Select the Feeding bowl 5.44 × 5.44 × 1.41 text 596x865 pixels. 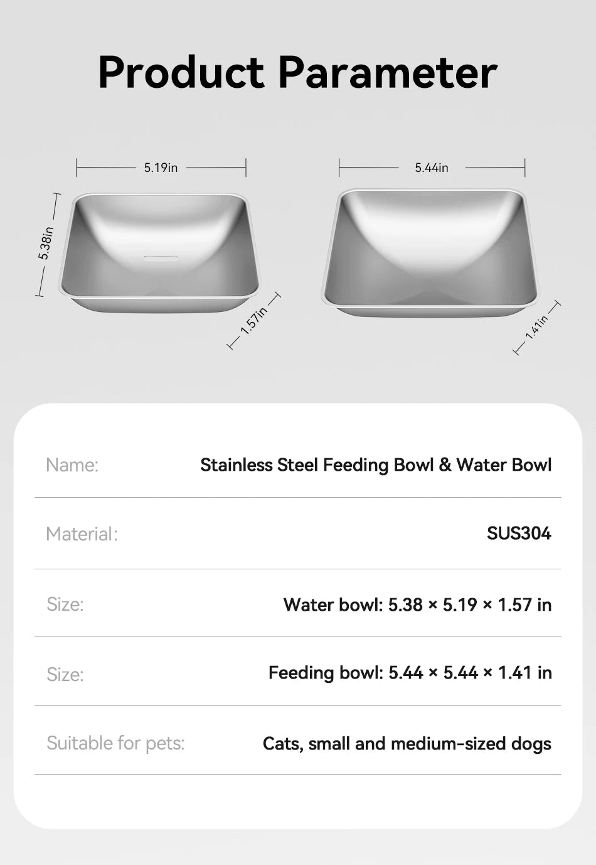(x=410, y=673)
